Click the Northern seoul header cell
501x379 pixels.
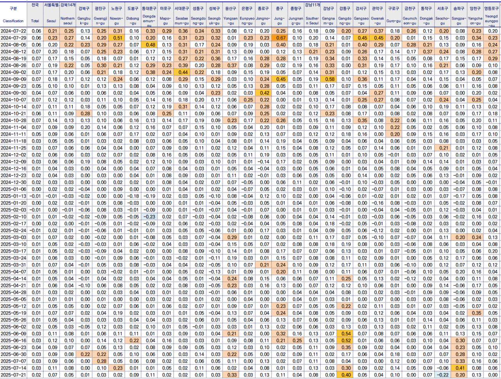click(68, 21)
